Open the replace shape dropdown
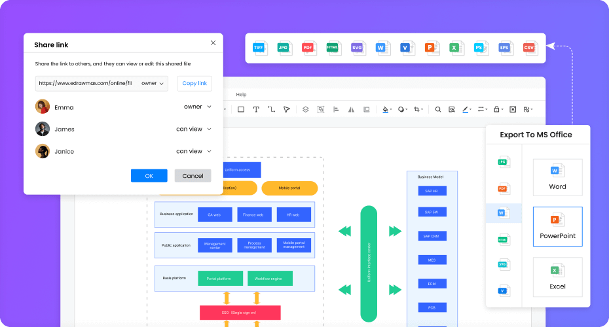 pos(528,109)
